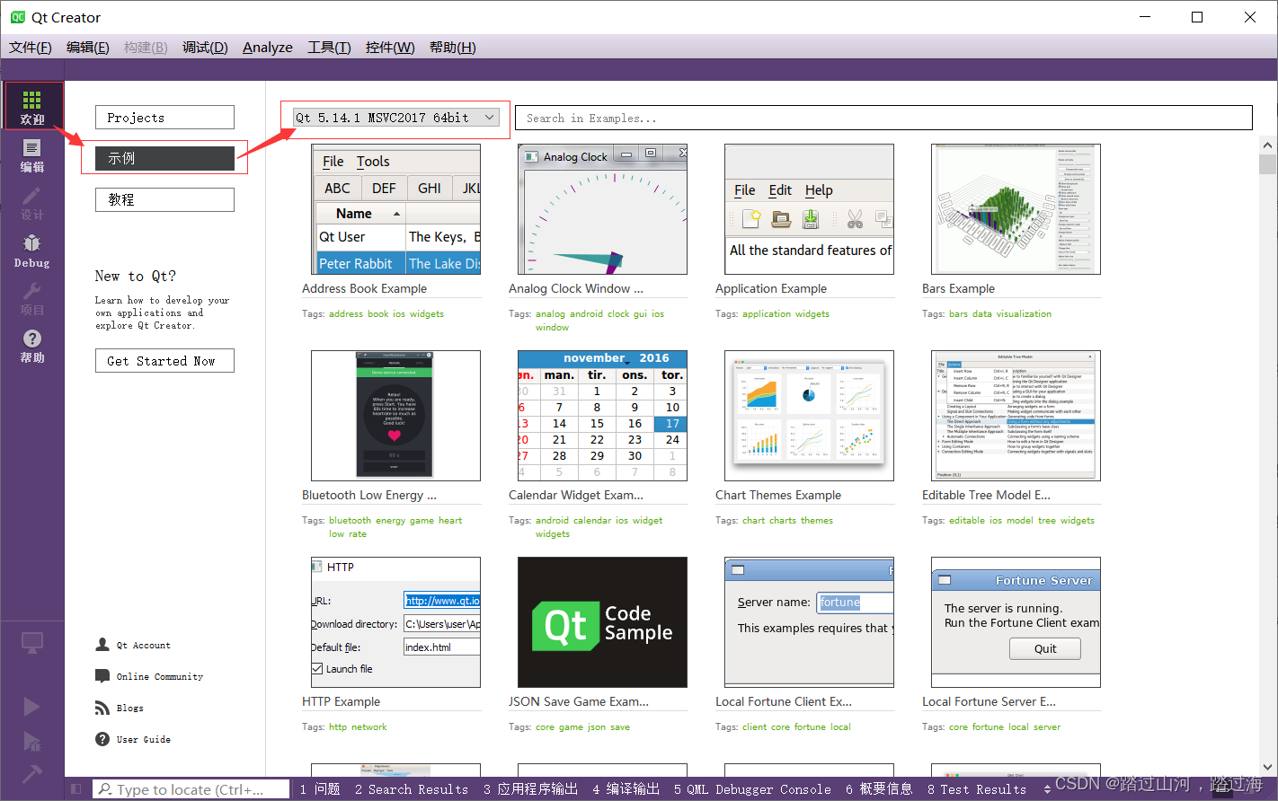Open the 5 QML Debugger Console pane

coord(752,789)
